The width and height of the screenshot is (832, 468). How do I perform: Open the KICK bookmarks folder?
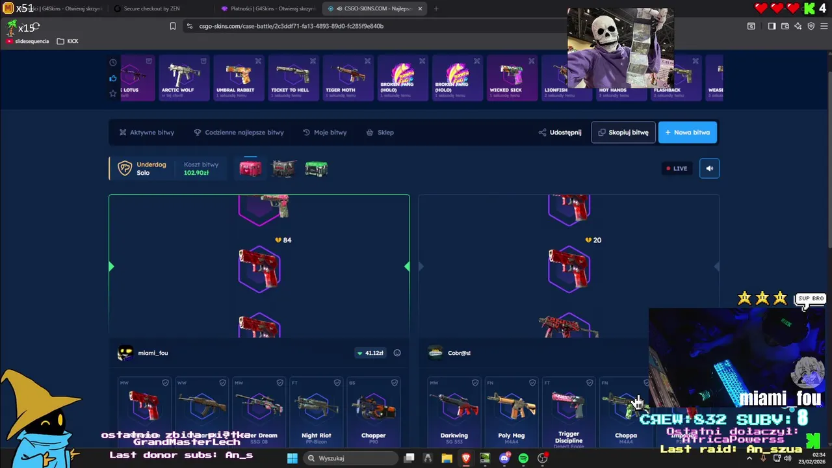68,41
